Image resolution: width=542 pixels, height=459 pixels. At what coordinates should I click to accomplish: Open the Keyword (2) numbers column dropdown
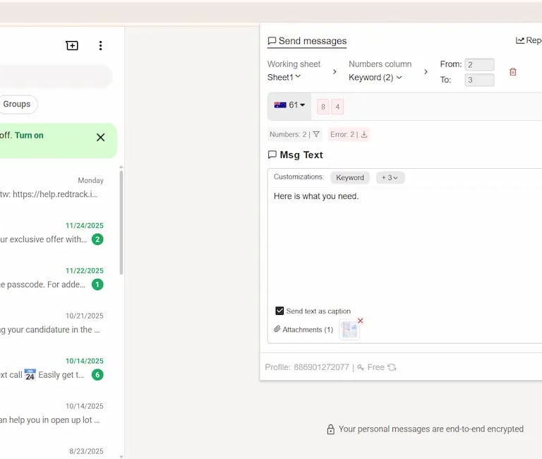coord(375,78)
